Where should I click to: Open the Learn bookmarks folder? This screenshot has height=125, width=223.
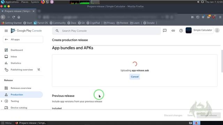pyautogui.click(x=135, y=23)
